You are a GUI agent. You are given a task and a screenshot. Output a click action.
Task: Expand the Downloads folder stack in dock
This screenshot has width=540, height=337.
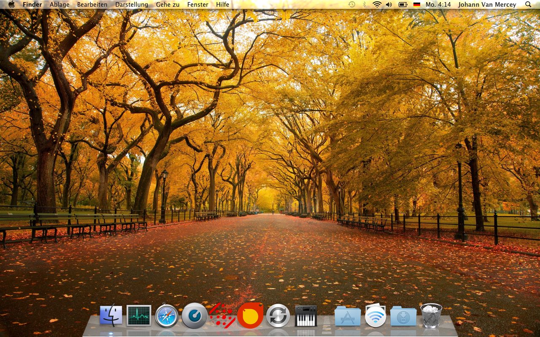pyautogui.click(x=403, y=316)
